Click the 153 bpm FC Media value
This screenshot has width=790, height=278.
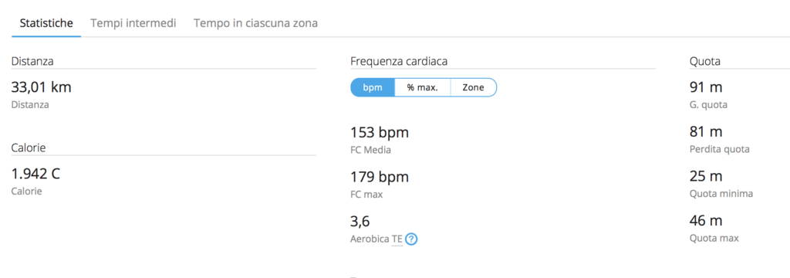click(x=380, y=133)
